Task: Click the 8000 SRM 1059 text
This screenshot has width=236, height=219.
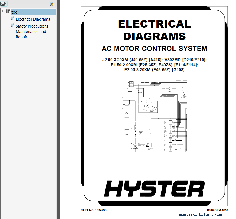Action: (218, 210)
